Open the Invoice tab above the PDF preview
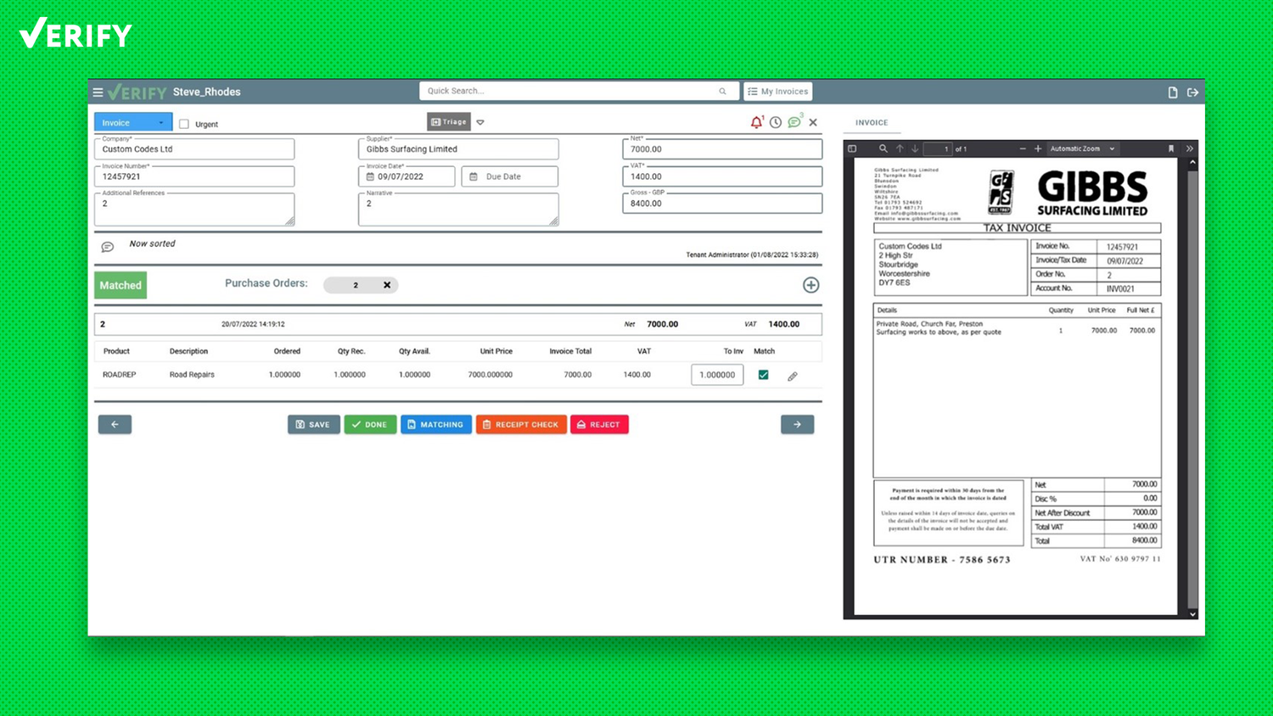The image size is (1273, 716). [872, 123]
